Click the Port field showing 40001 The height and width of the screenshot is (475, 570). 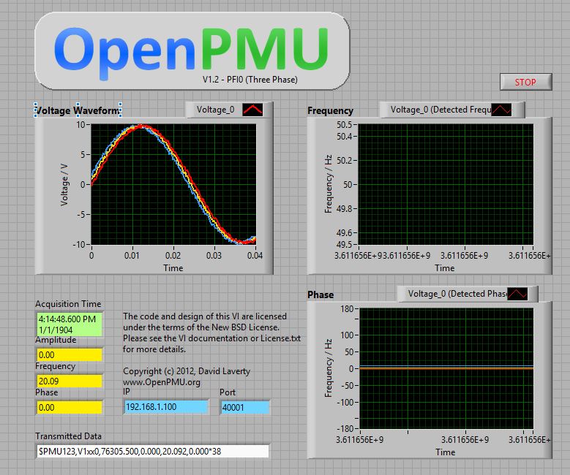click(x=245, y=407)
